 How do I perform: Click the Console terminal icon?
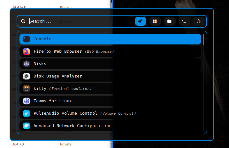27,39
